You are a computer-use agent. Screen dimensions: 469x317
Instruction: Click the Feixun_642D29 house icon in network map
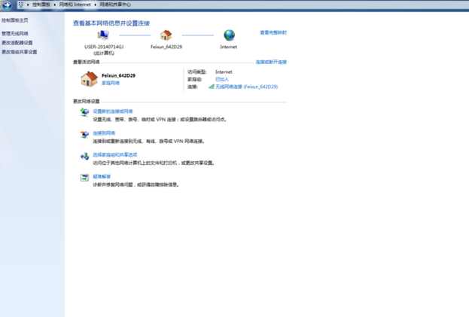[166, 35]
